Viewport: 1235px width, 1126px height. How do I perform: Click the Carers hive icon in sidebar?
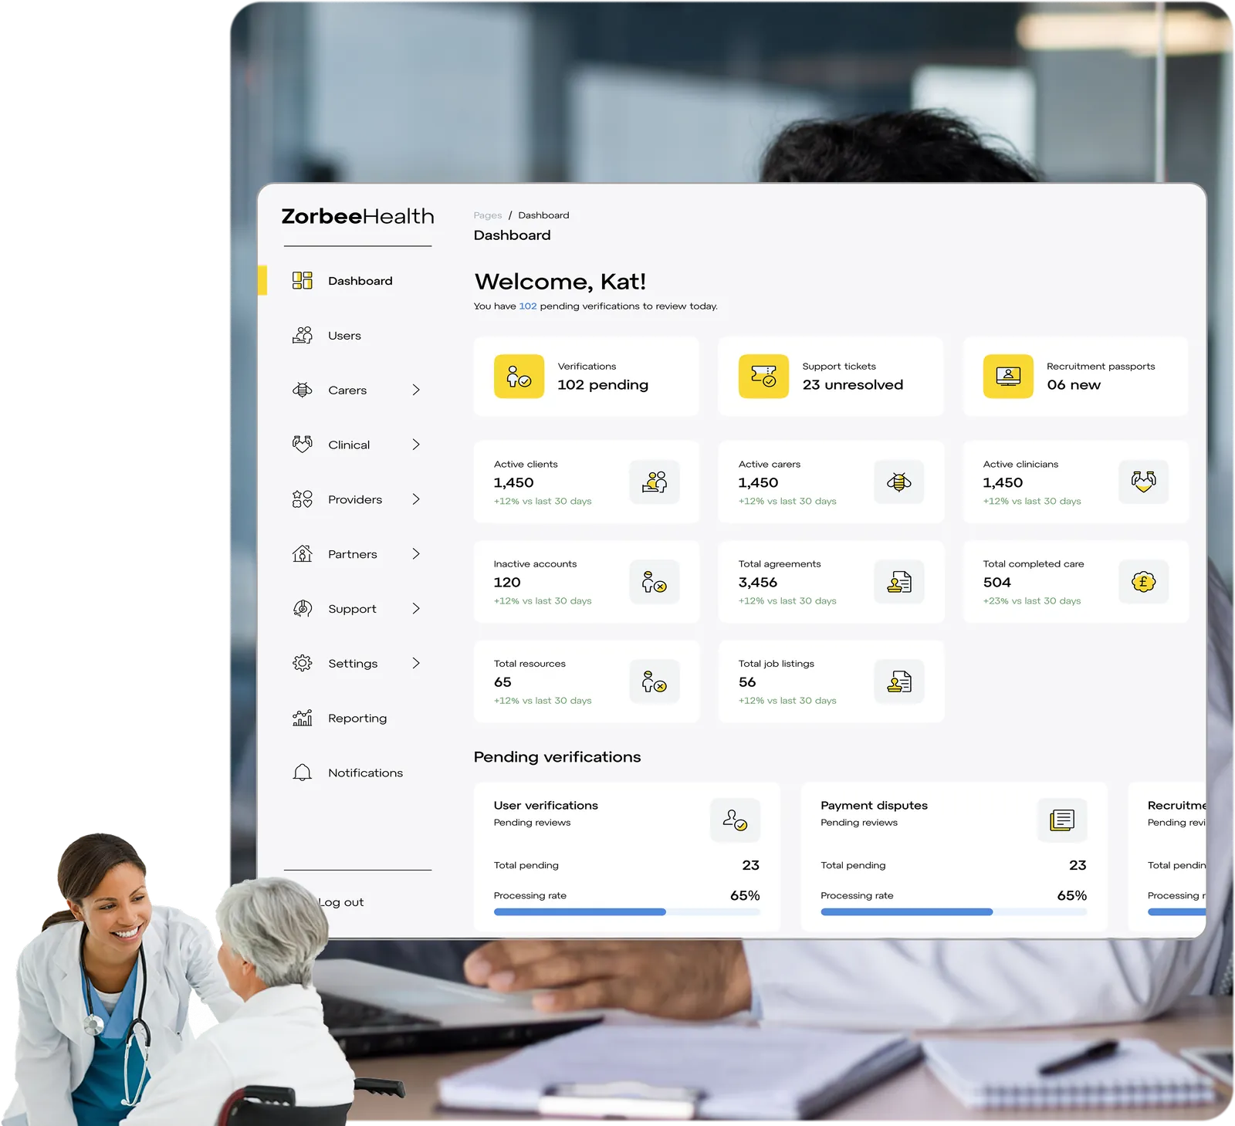point(303,390)
